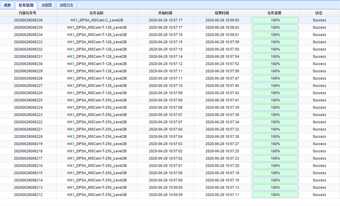
Task: Select the 任务信息 tab
Action: tap(26, 5)
